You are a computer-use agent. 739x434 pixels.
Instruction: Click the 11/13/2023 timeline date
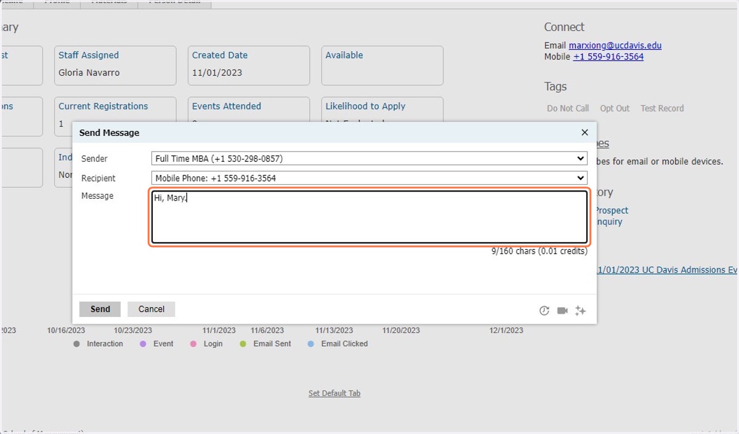tap(334, 331)
